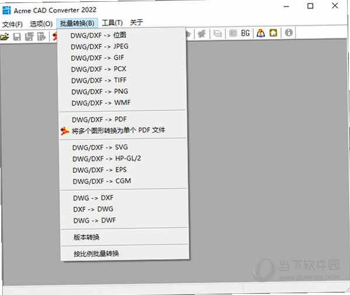The width and height of the screenshot is (350, 295).
Task: Toggle the BG background color button
Action: (x=246, y=33)
